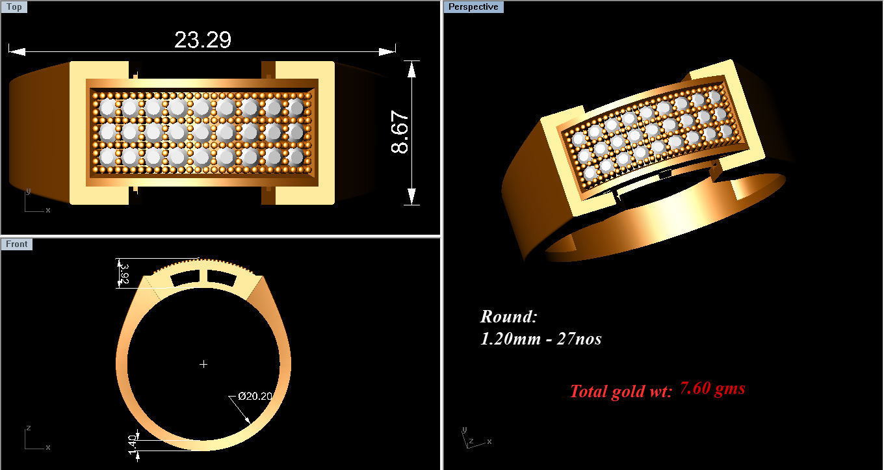
Task: Click the 8.67 height dimension text
Action: point(400,132)
